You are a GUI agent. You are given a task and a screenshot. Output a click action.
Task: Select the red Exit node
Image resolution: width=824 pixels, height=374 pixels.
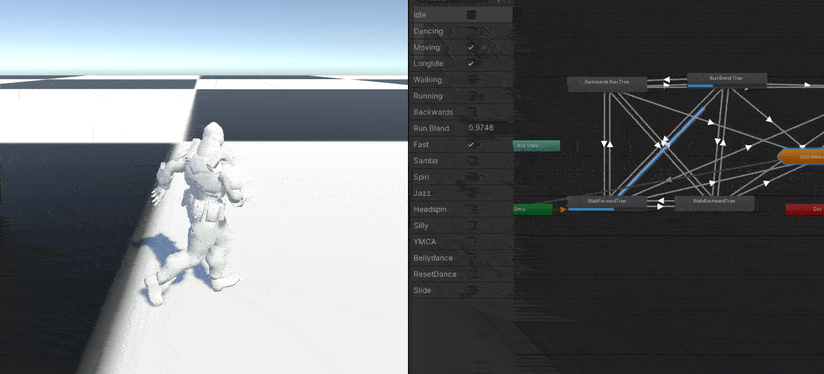(805, 209)
